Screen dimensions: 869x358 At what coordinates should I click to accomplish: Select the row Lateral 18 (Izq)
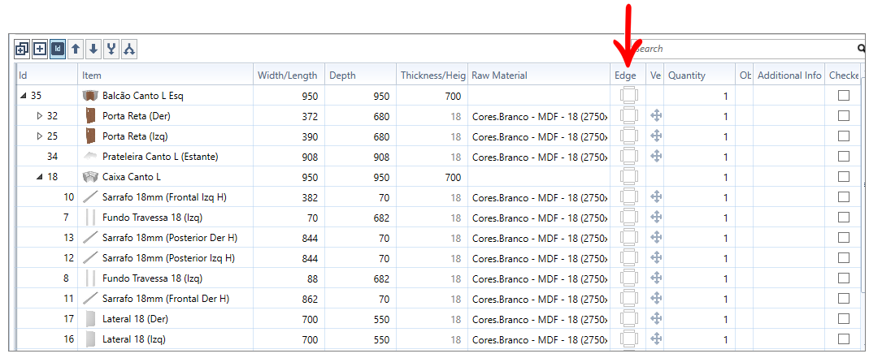(x=438, y=339)
